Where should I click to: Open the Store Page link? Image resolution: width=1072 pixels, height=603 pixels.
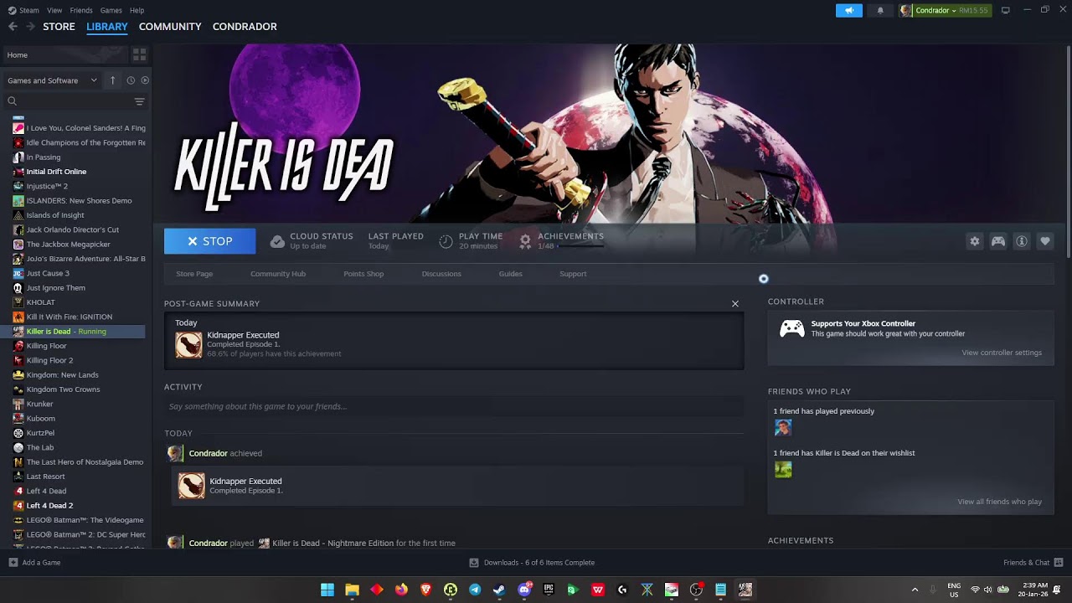(x=194, y=274)
